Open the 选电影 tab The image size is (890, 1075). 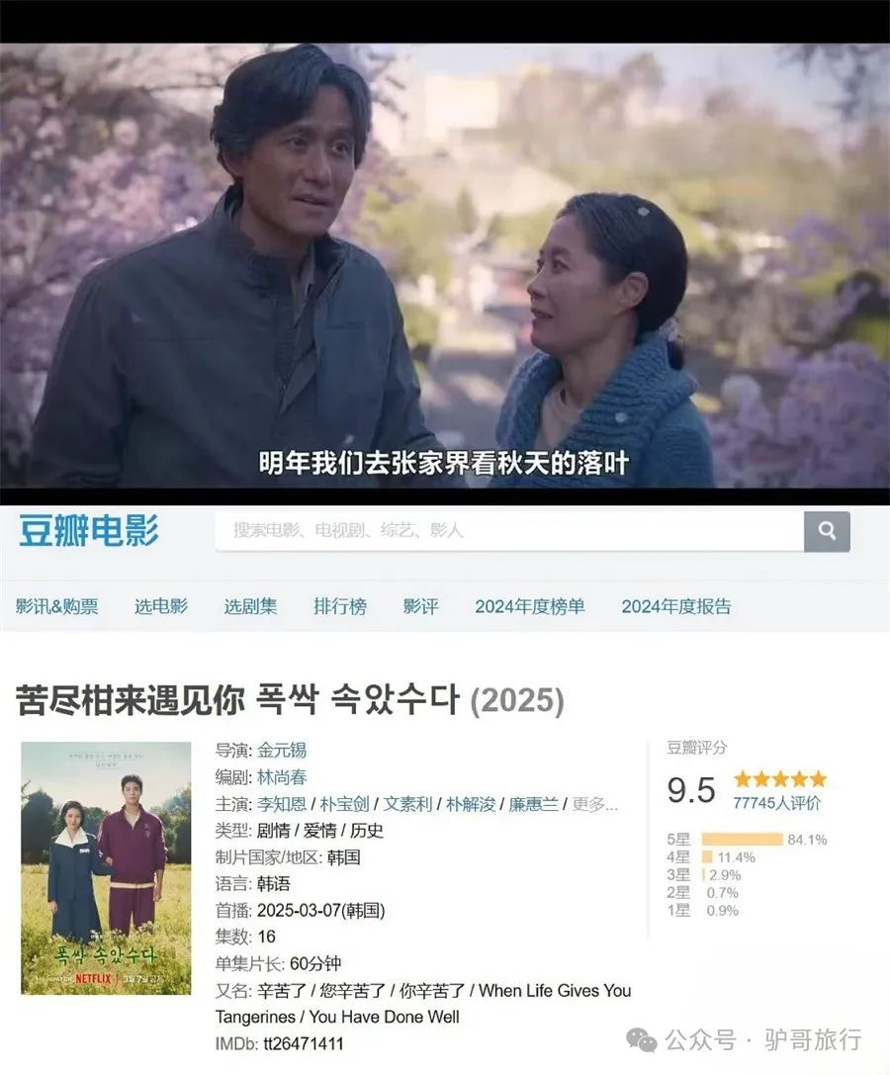click(161, 606)
